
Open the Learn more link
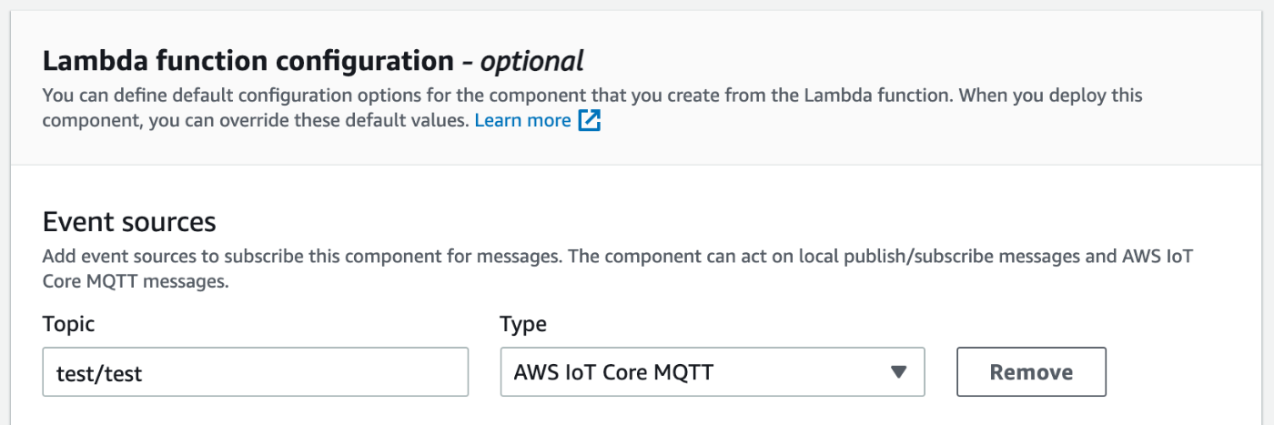point(522,120)
